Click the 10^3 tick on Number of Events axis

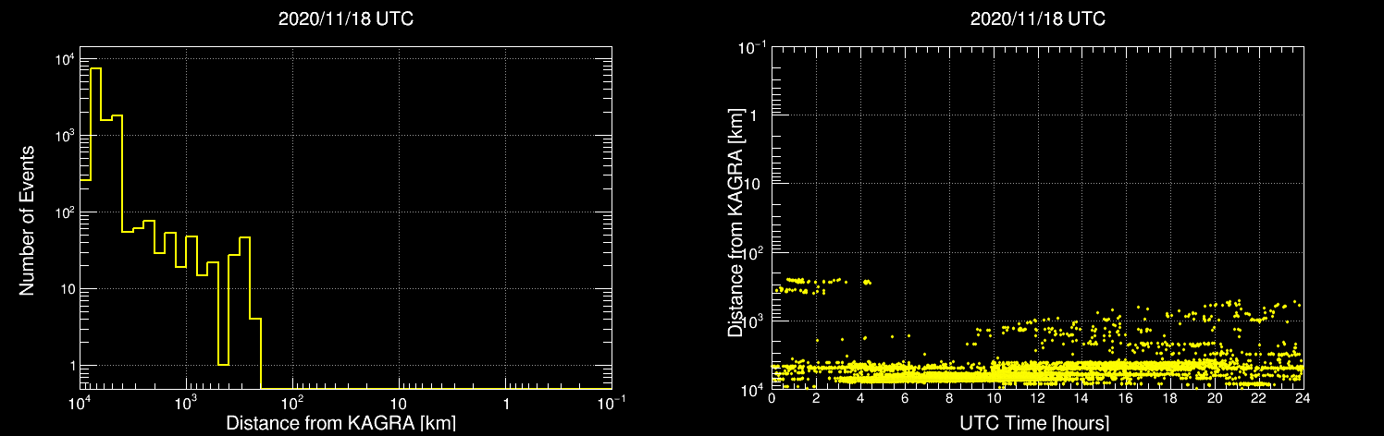coord(63,136)
